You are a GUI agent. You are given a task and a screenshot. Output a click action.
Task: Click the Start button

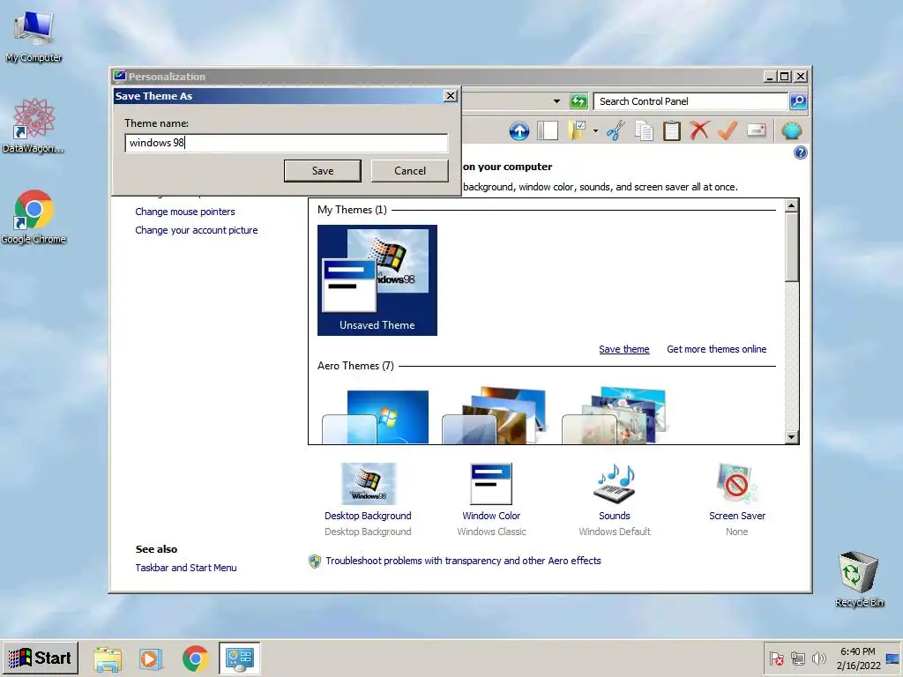click(40, 658)
